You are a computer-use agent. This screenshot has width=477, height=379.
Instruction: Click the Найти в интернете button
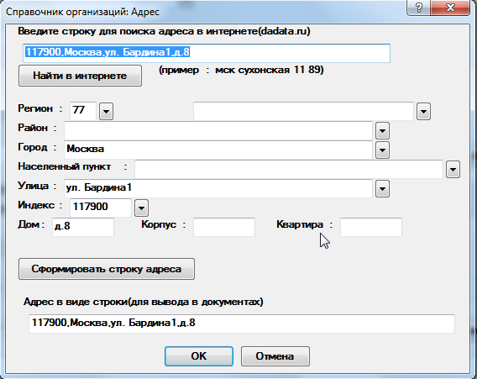pyautogui.click(x=80, y=76)
